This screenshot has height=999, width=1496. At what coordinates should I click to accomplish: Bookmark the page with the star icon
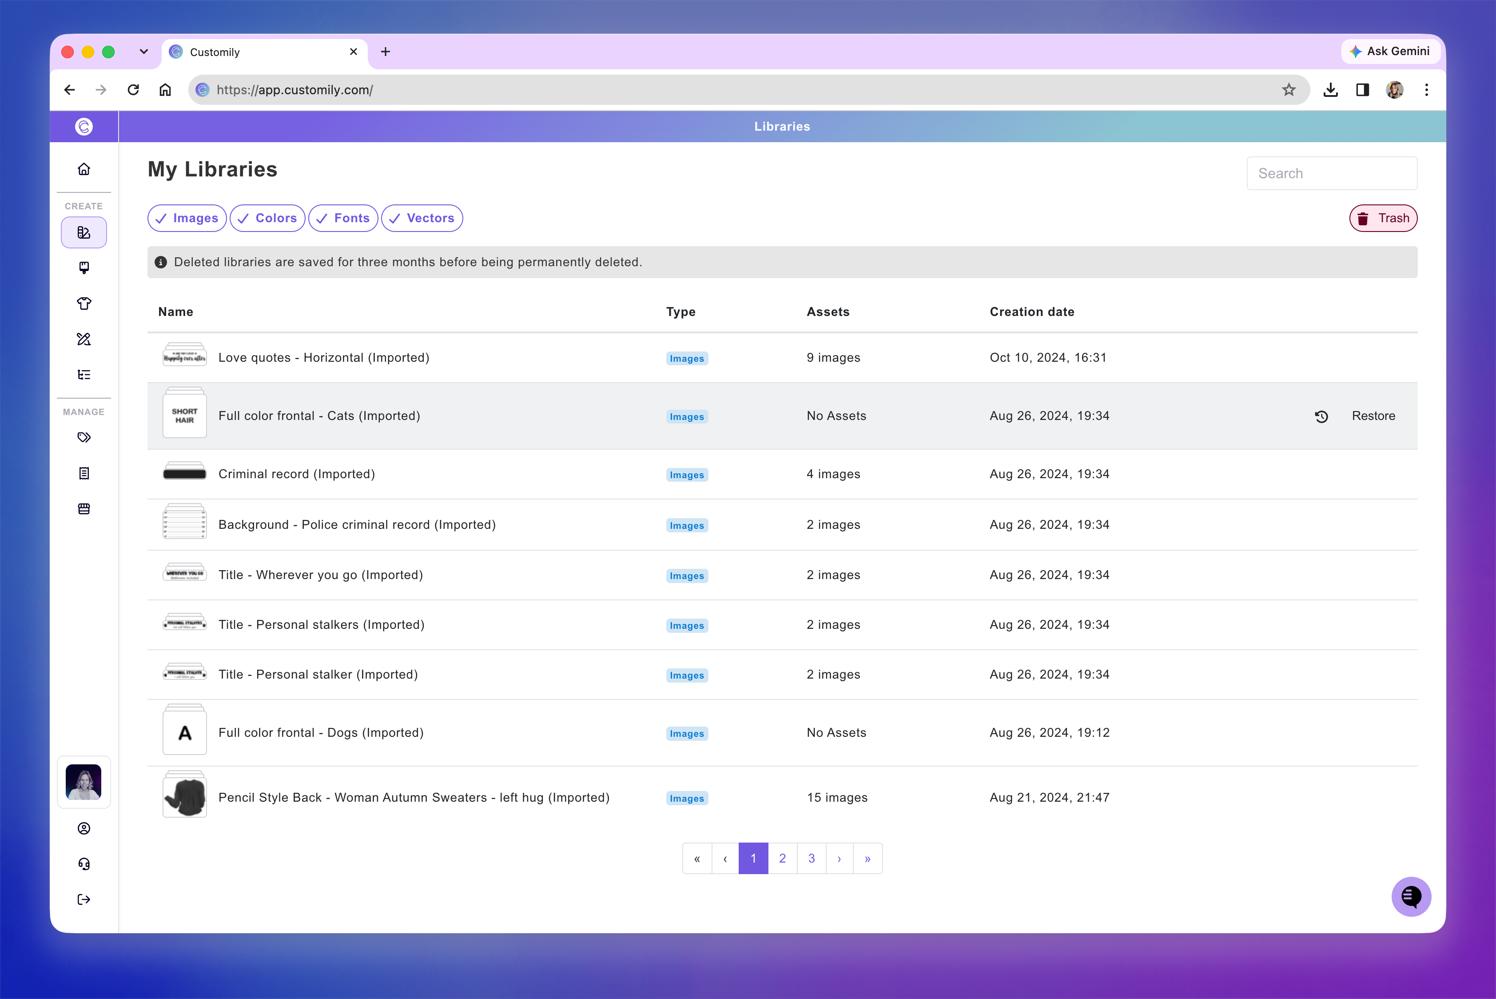tap(1289, 90)
